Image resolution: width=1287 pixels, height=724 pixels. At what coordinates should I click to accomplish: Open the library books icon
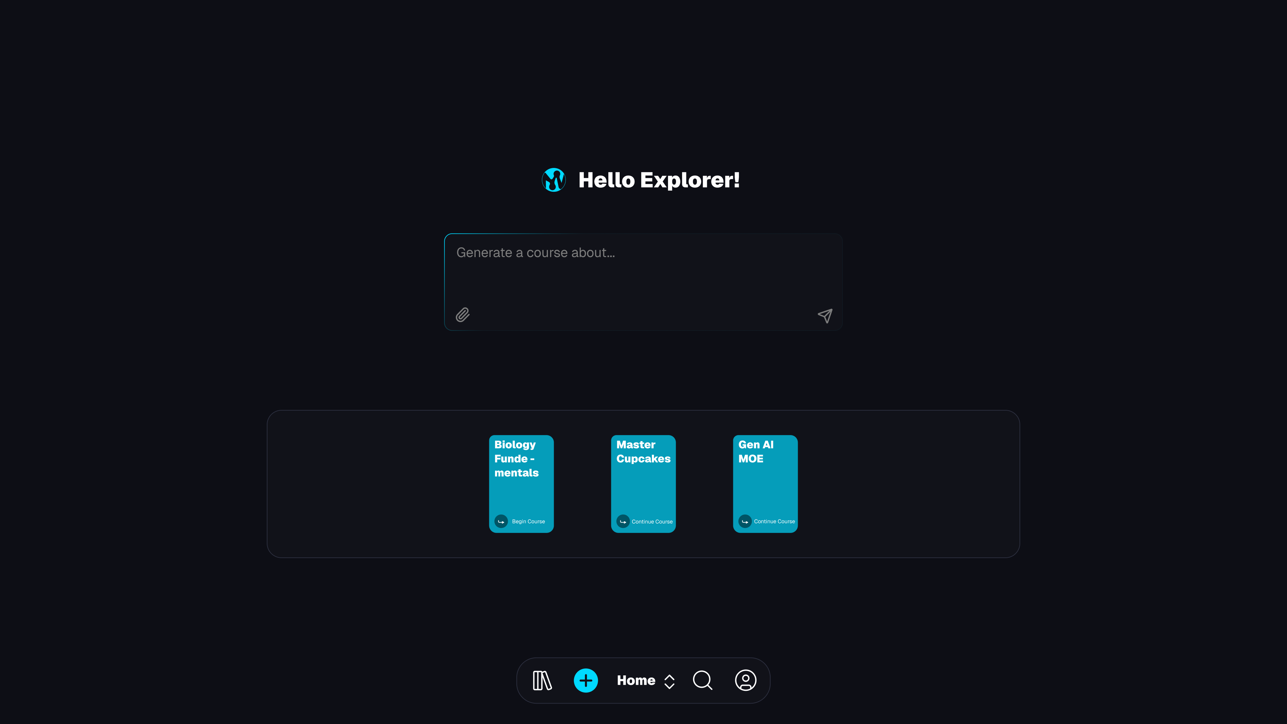(x=542, y=680)
